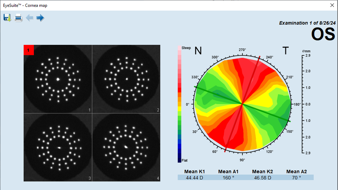Select the Mean A2 value 70°

pyautogui.click(x=296, y=178)
